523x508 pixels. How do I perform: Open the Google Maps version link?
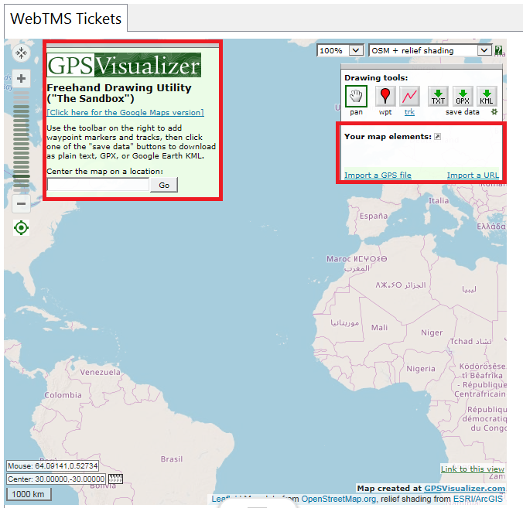(x=125, y=112)
